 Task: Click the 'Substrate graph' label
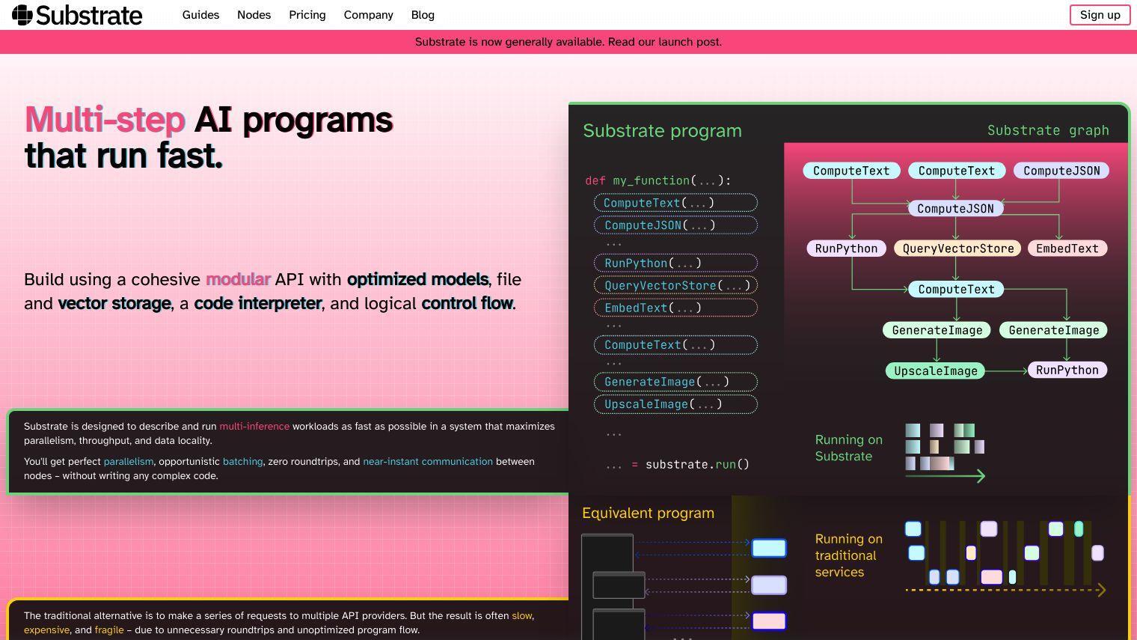point(1048,130)
